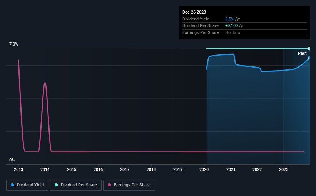Click Dividend Per Share label in tooltip

click(200, 26)
